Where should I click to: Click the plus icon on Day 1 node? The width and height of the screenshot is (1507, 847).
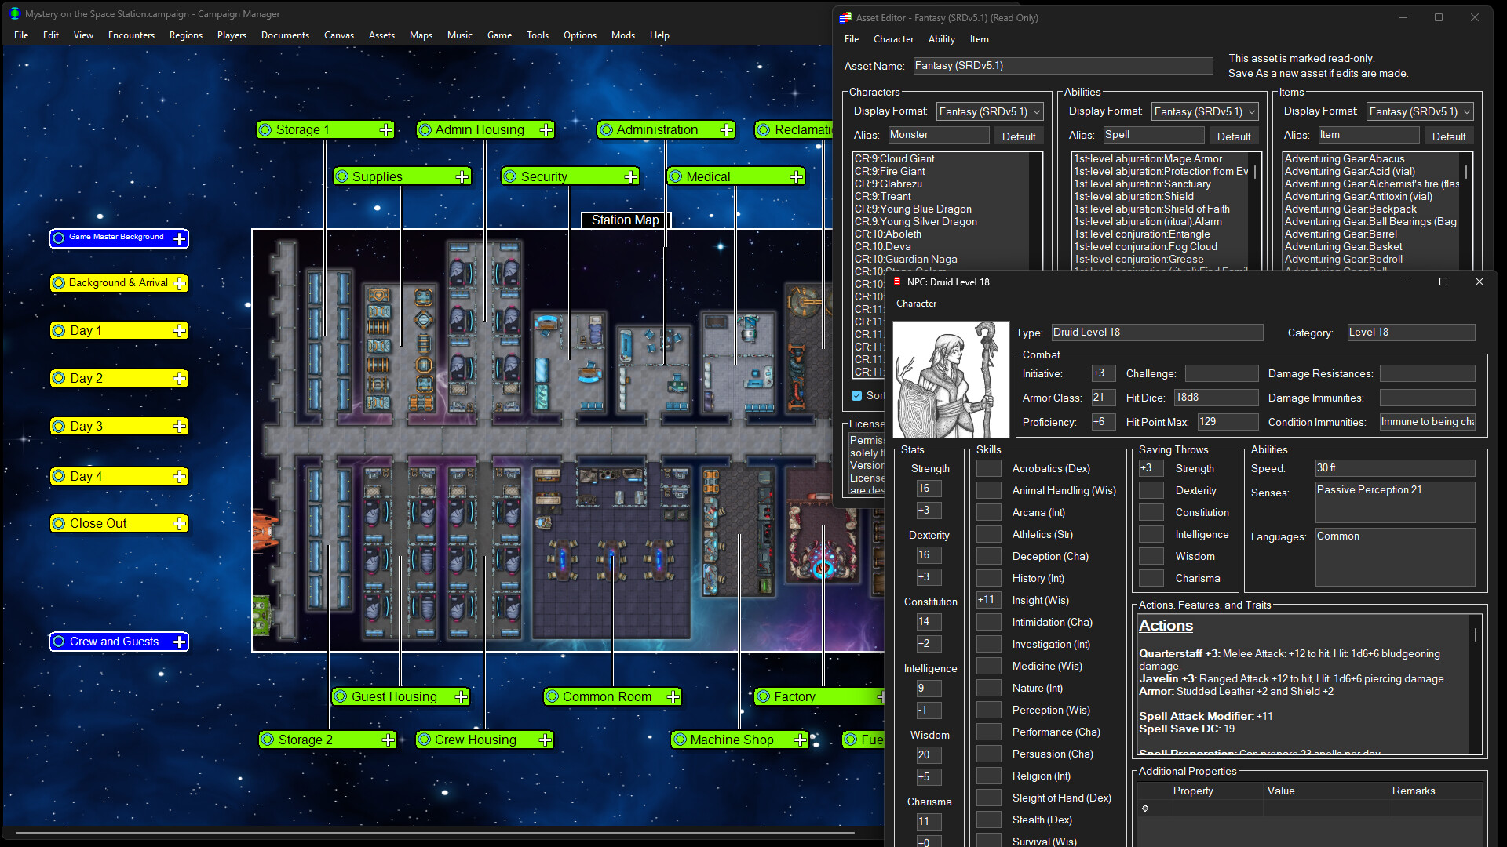click(x=180, y=331)
